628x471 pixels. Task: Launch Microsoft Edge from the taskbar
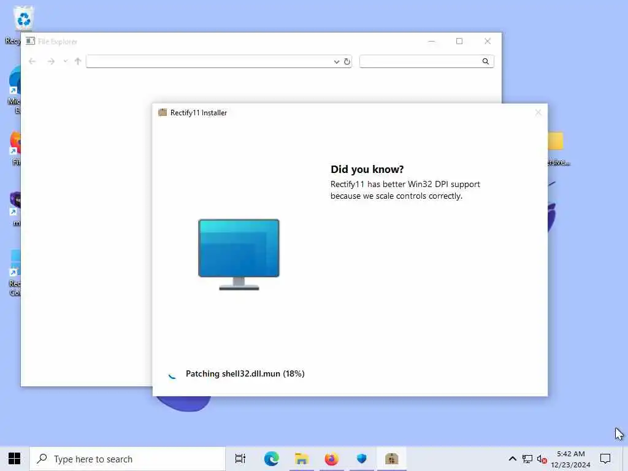point(272,459)
